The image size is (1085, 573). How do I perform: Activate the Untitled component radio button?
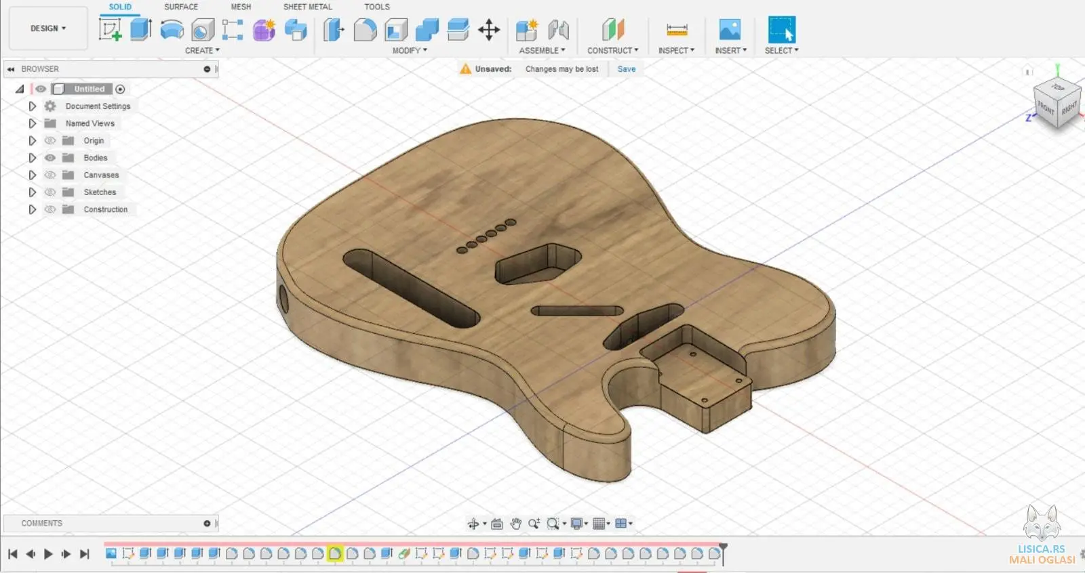[x=120, y=89]
